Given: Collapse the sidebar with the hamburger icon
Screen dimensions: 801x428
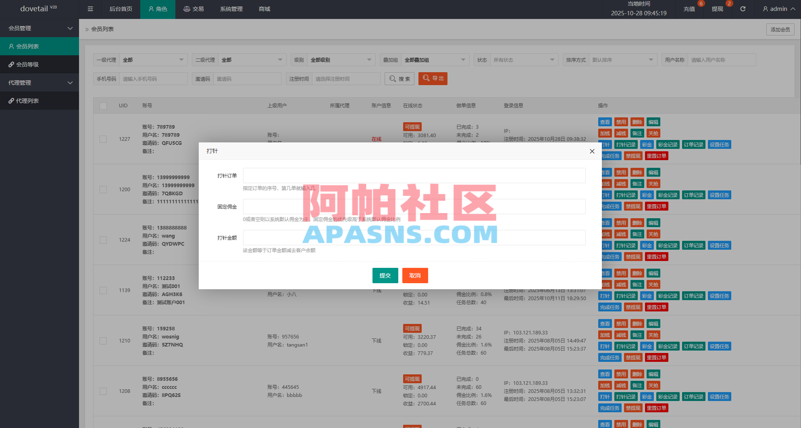Looking at the screenshot, I should pos(90,9).
